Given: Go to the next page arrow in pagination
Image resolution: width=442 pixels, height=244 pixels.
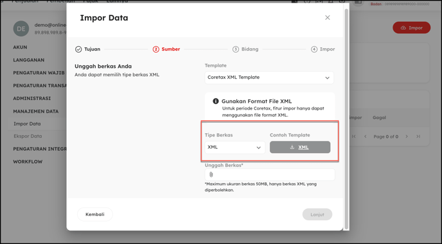Looking at the screenshot, I should pos(407,136).
